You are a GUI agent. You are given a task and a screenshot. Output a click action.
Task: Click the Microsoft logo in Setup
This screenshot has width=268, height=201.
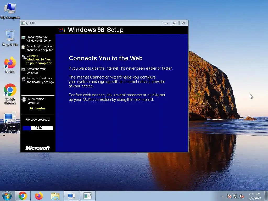(38, 148)
